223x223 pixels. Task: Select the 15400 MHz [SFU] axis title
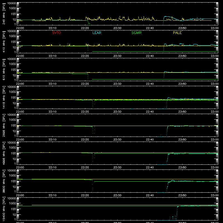(x=4, y=209)
